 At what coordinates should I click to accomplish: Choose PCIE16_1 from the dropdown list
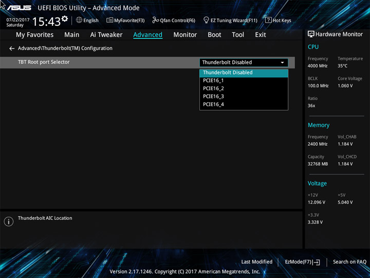(x=244, y=81)
